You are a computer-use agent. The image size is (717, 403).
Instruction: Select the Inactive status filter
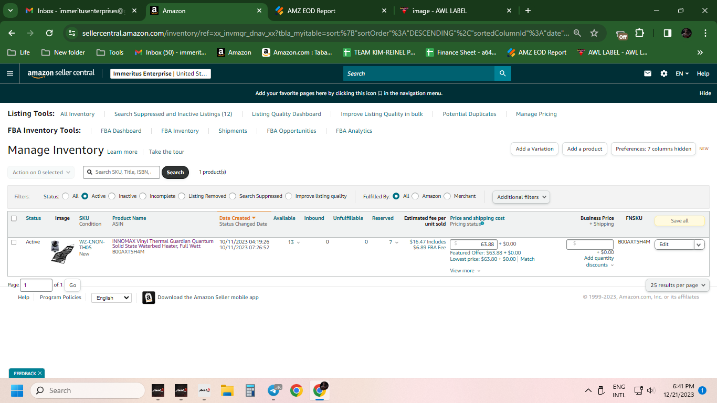[111, 196]
